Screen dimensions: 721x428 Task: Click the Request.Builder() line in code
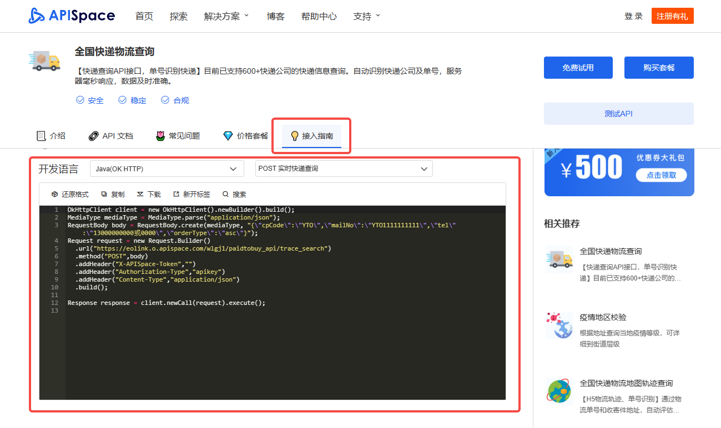coord(139,241)
